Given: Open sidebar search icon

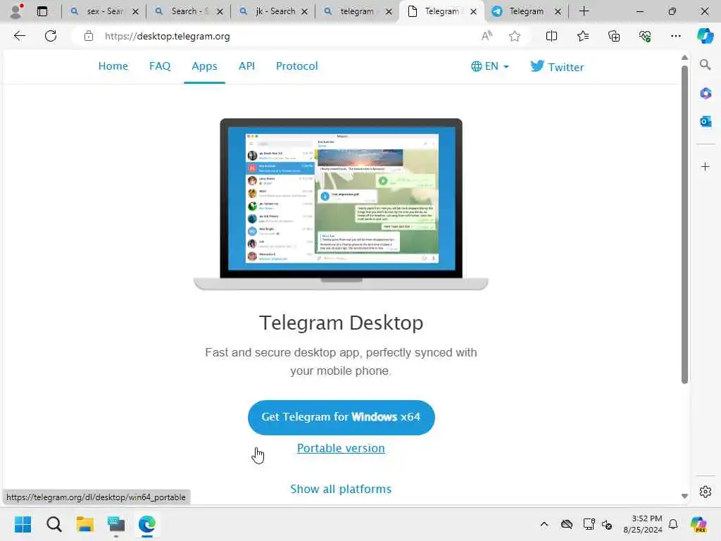Looking at the screenshot, I should pos(705,65).
